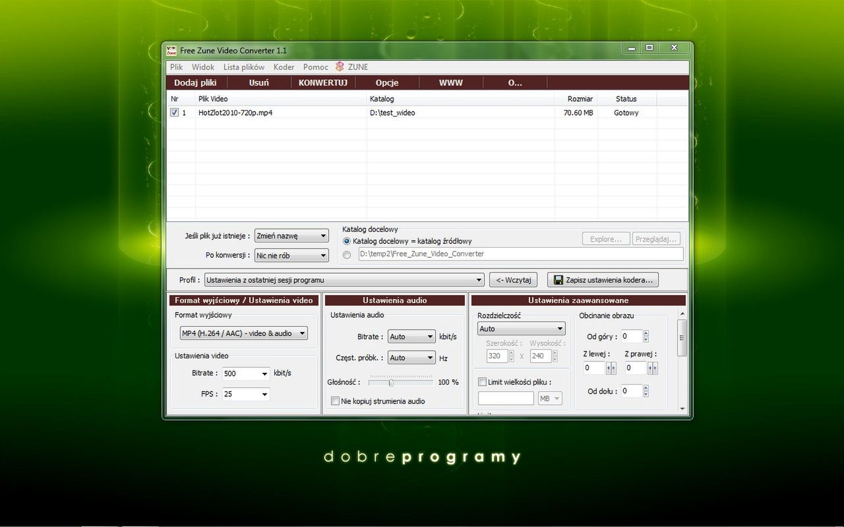Click Od dołu stepper arrows
This screenshot has height=527, width=844.
click(x=646, y=391)
